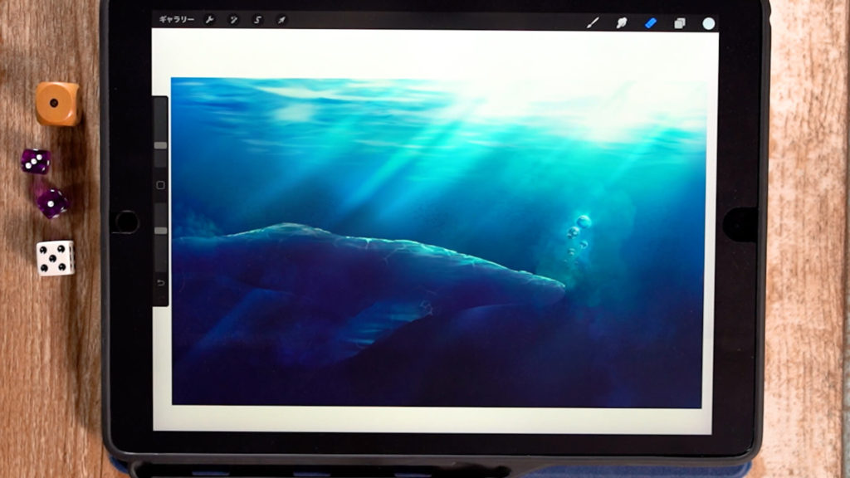Click the brush opacity slider handle
This screenshot has height=478, width=850.
pos(160,230)
